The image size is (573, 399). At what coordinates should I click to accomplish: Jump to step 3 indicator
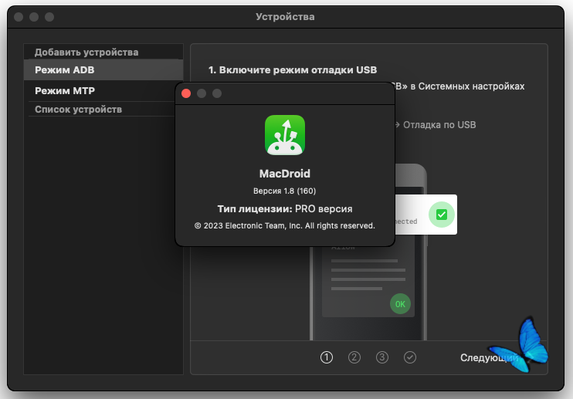382,357
